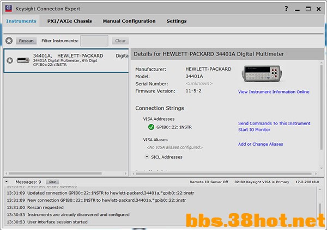This screenshot has width=327, height=230.
Task: Click the Messages: 9 label
Action: [28, 182]
